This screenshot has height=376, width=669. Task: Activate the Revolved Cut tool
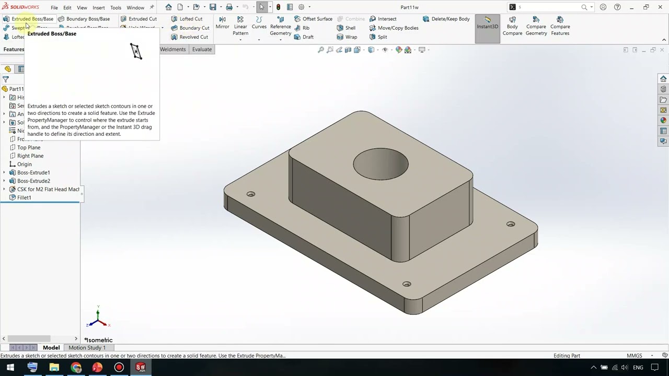pyautogui.click(x=189, y=37)
